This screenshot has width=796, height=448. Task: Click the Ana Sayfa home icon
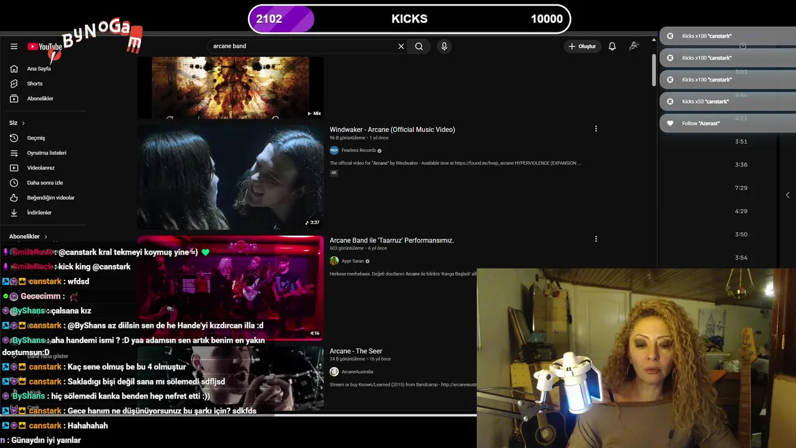[14, 68]
